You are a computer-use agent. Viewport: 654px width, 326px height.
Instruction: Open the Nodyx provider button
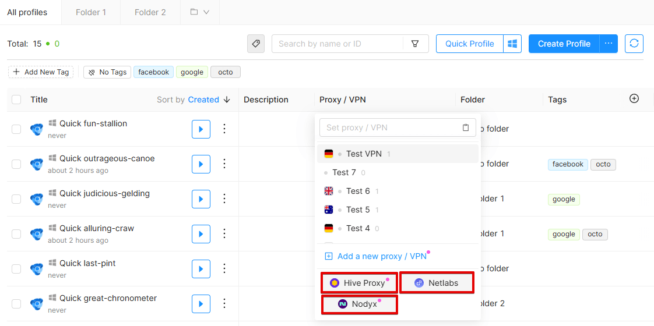pos(359,304)
